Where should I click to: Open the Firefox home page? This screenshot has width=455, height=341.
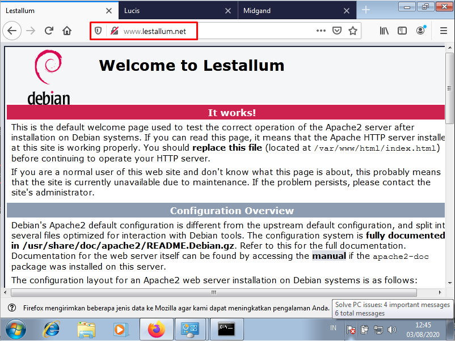[67, 31]
